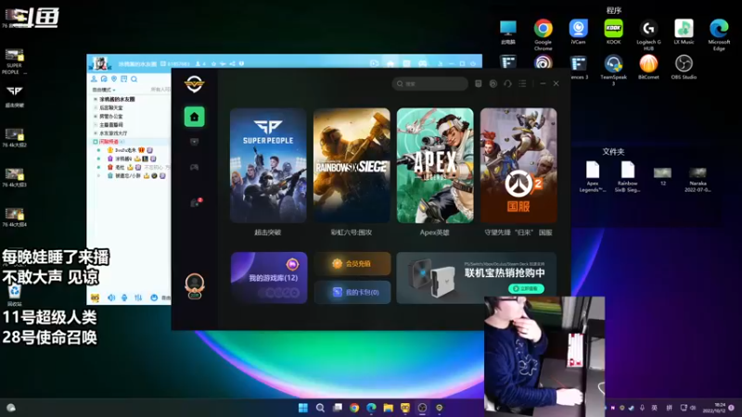Open TeamSpeak 3 desktop shortcut
Screen dimensions: 742x417
613,70
